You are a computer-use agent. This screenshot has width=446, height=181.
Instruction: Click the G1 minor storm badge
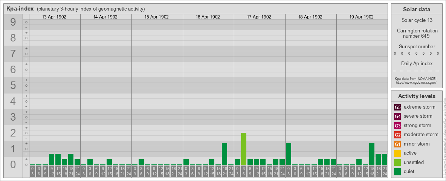(x=397, y=144)
